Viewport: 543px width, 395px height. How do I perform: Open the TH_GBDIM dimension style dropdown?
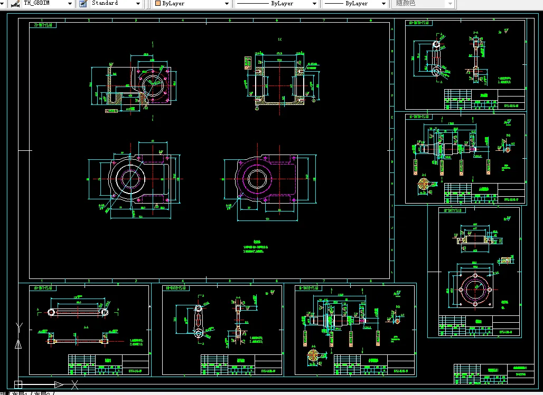(70, 4)
